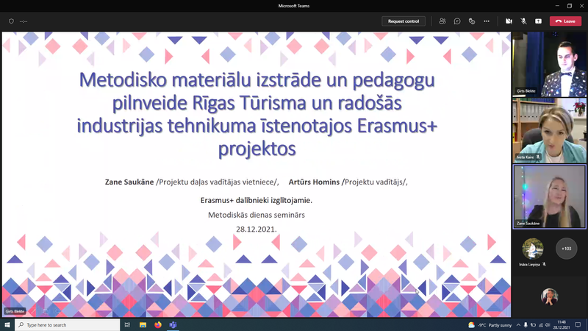The height and width of the screenshot is (331, 588).
Task: Expand hidden system tray icons
Action: (x=518, y=325)
